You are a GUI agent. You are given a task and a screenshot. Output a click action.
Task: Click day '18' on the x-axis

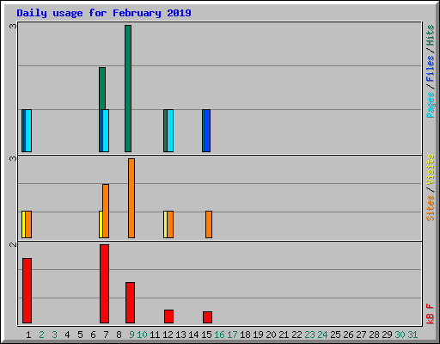point(245,335)
